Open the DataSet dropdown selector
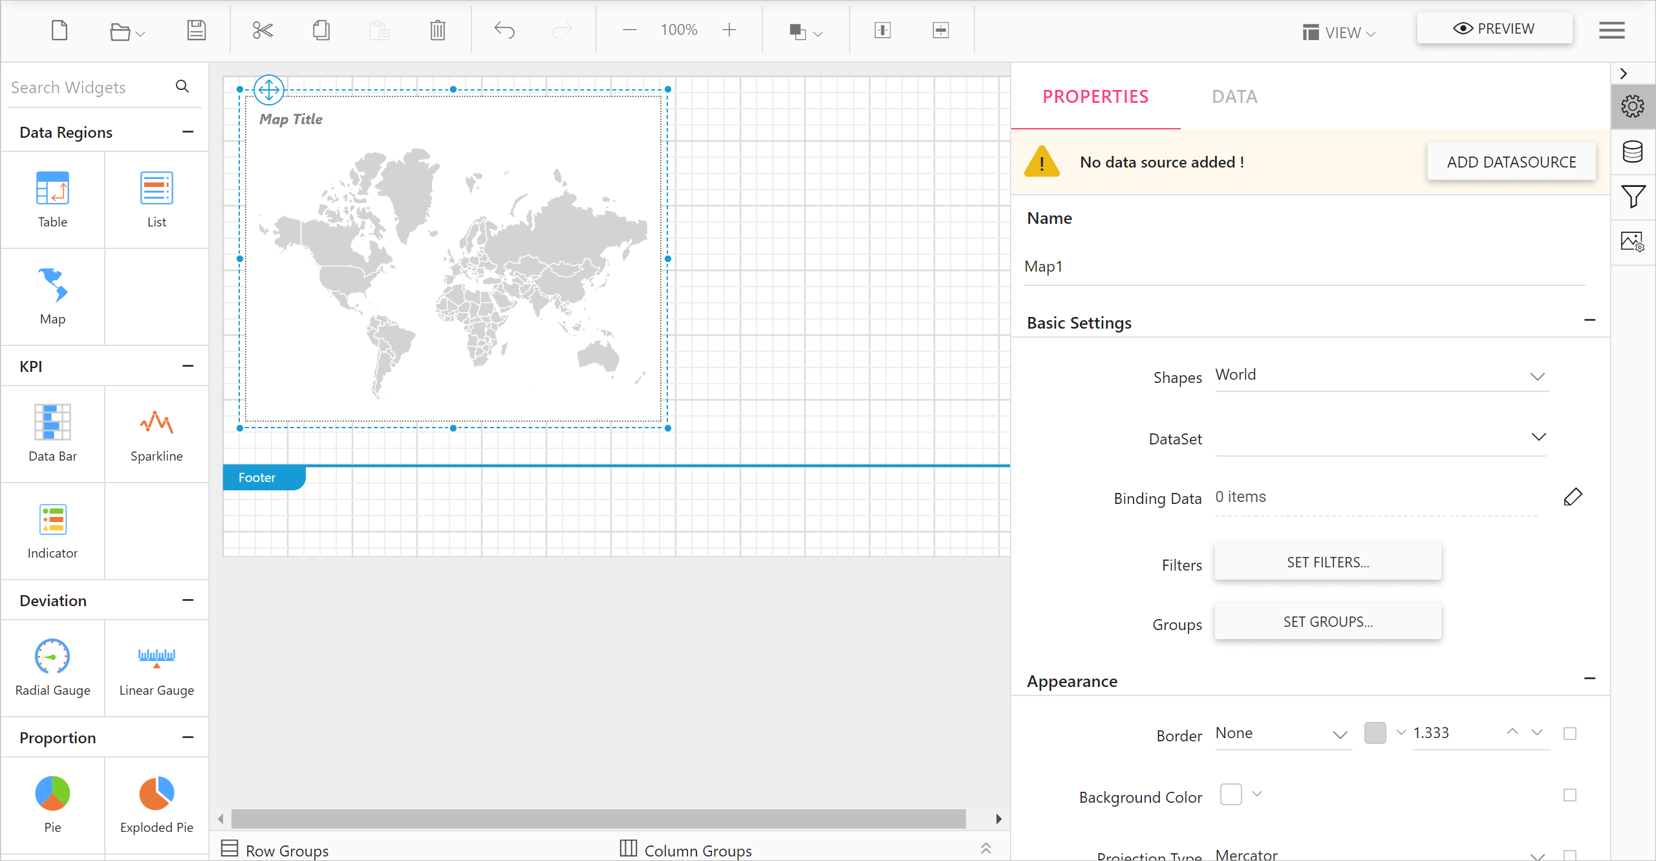 click(1538, 437)
